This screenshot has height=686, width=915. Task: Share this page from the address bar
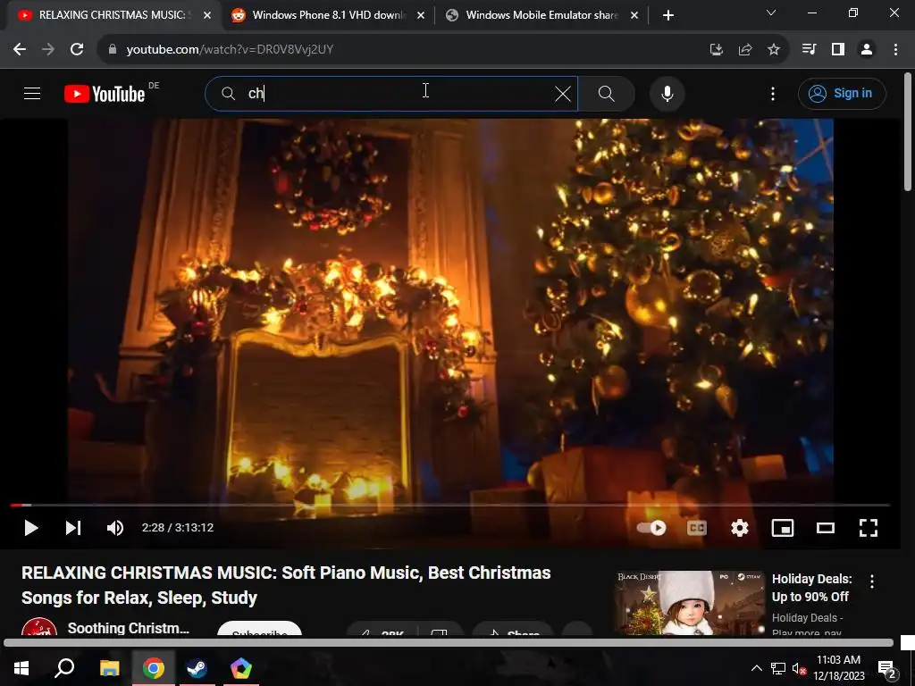[744, 50]
